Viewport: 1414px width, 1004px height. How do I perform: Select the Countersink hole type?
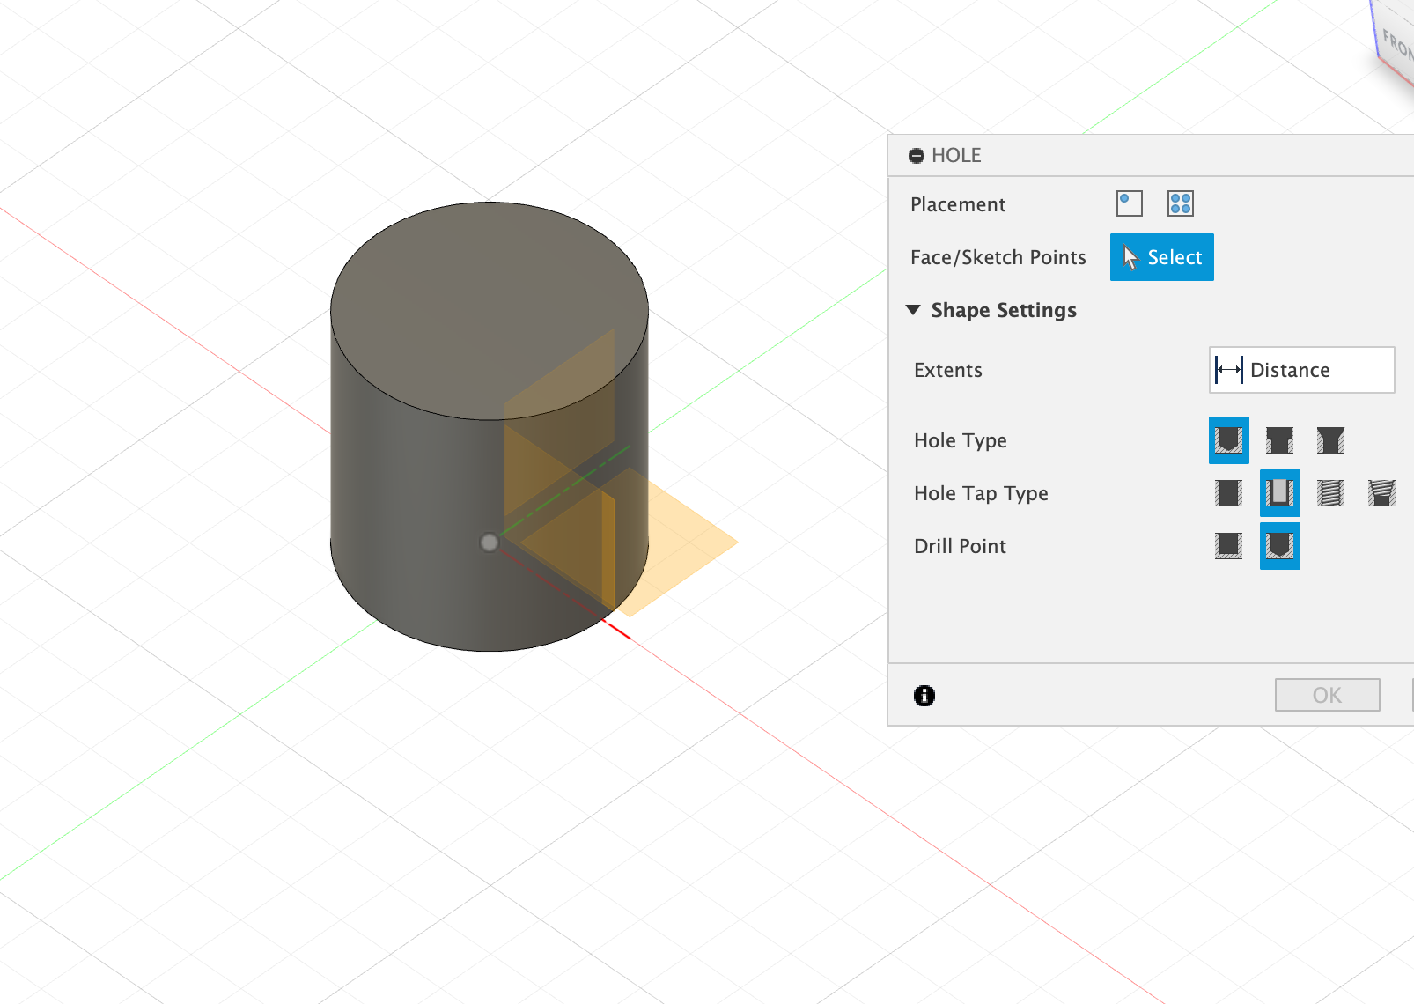(x=1330, y=440)
